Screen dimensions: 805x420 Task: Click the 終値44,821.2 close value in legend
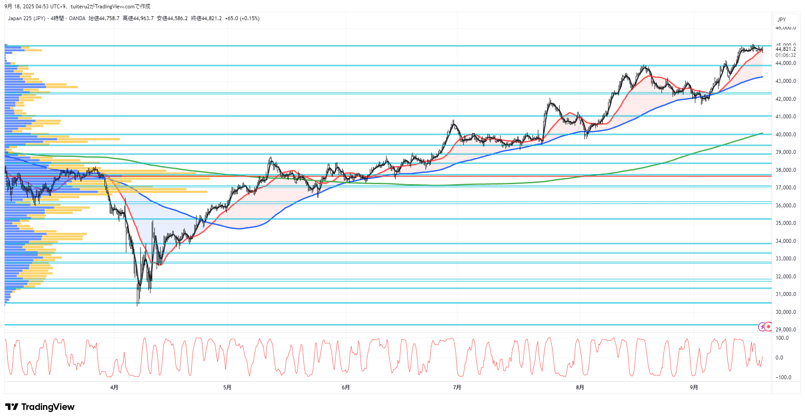click(206, 18)
